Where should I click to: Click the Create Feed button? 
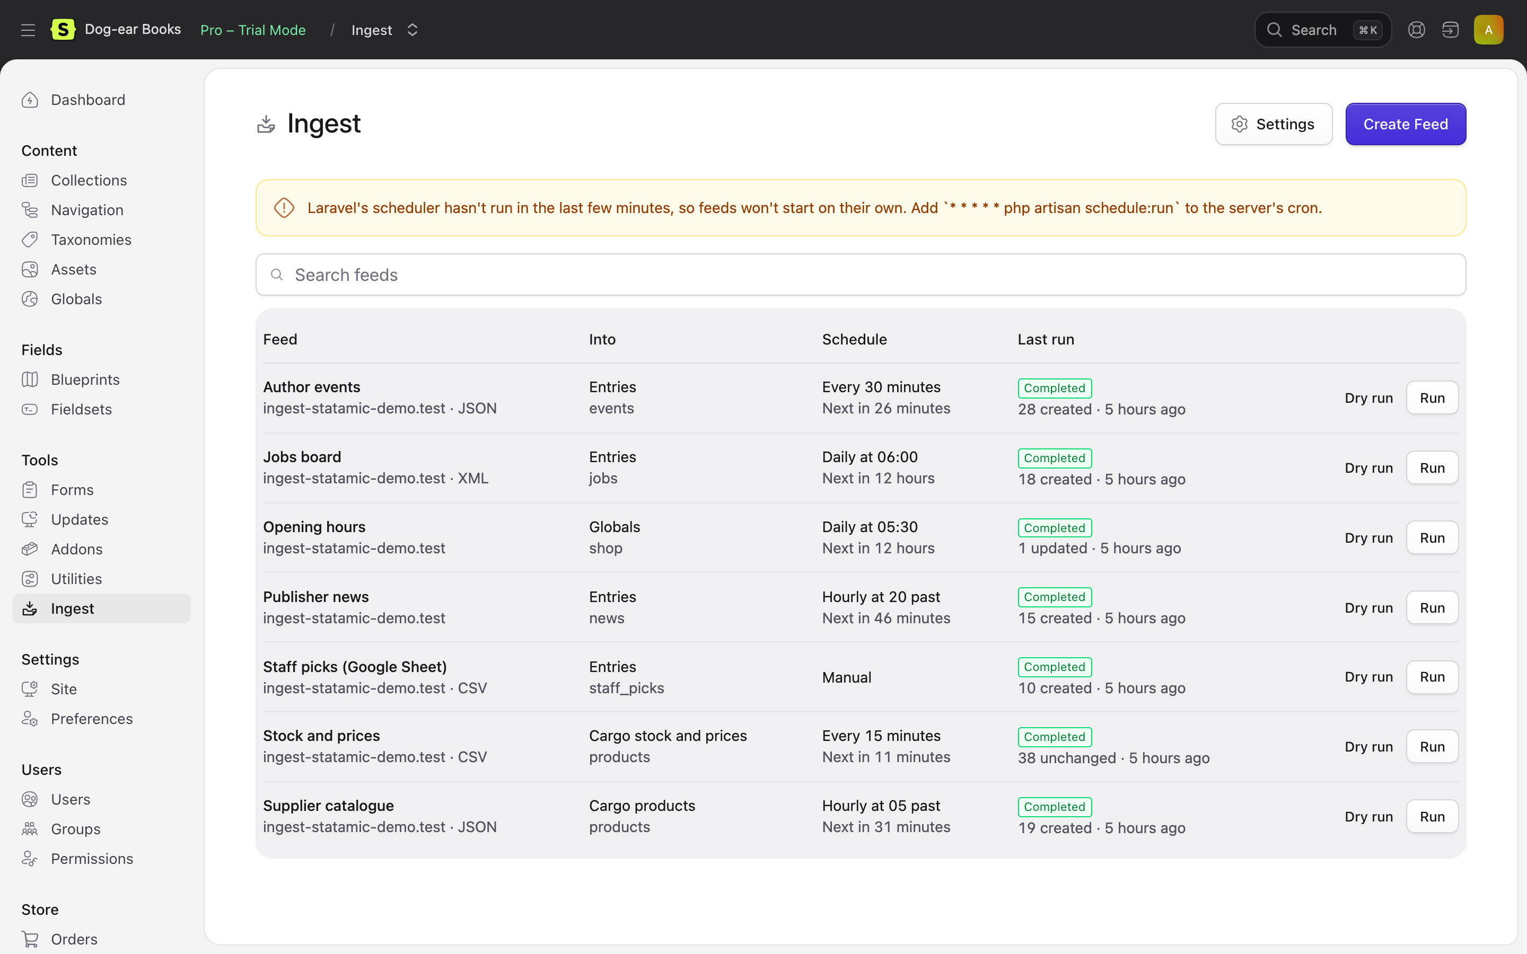1405,125
